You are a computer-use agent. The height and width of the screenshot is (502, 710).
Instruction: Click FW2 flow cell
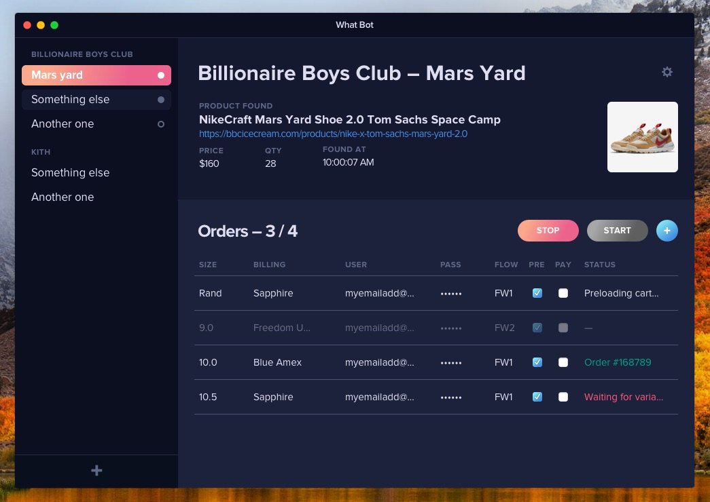tap(504, 328)
